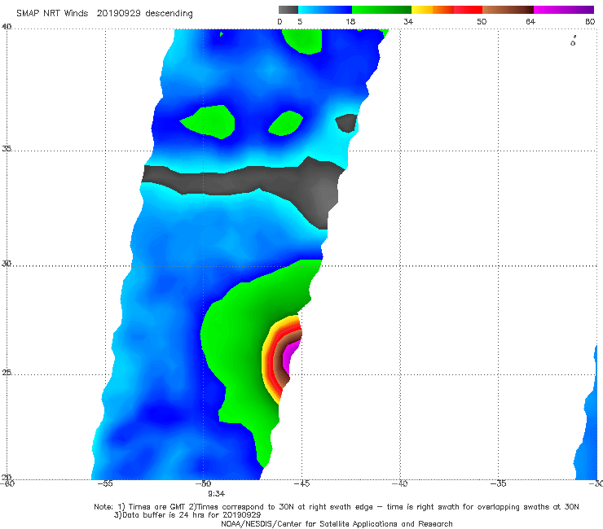The height and width of the screenshot is (529, 603).
Task: Click the 'Data buffer is 24 hrs' note
Action: click(187, 515)
